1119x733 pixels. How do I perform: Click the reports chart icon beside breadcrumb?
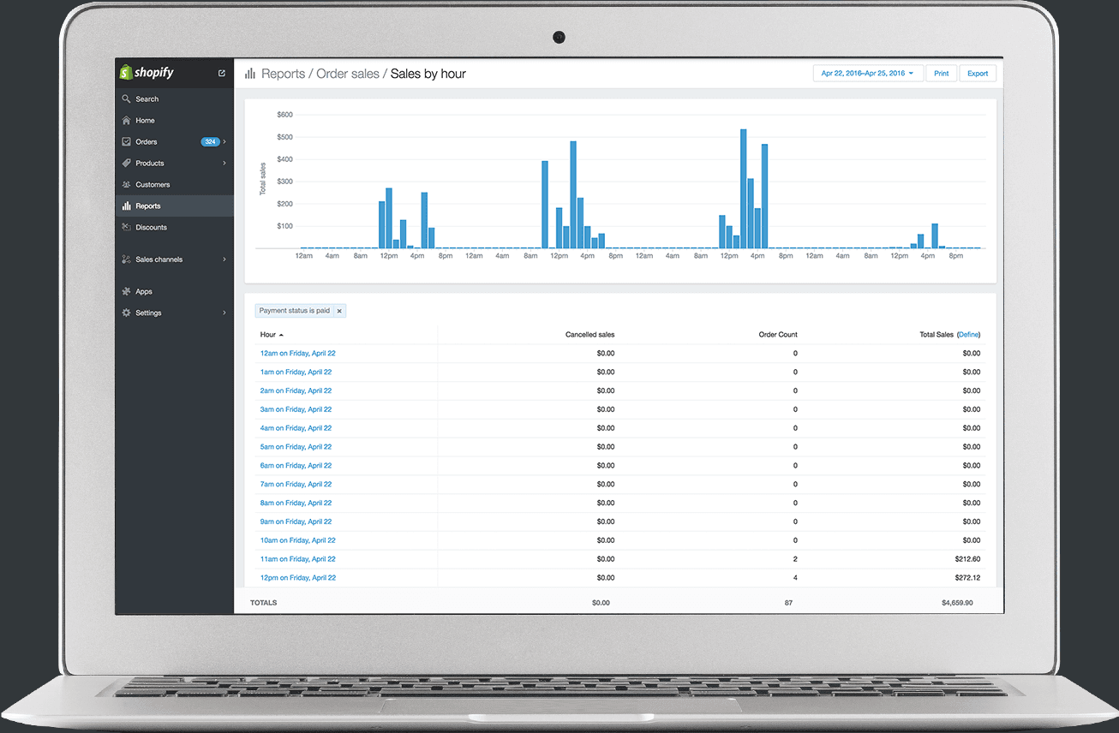(250, 74)
